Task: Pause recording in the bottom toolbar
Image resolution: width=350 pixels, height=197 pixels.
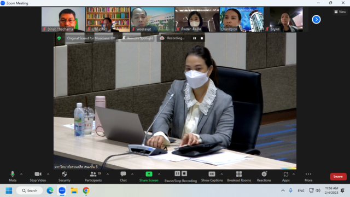Action: click(x=177, y=173)
